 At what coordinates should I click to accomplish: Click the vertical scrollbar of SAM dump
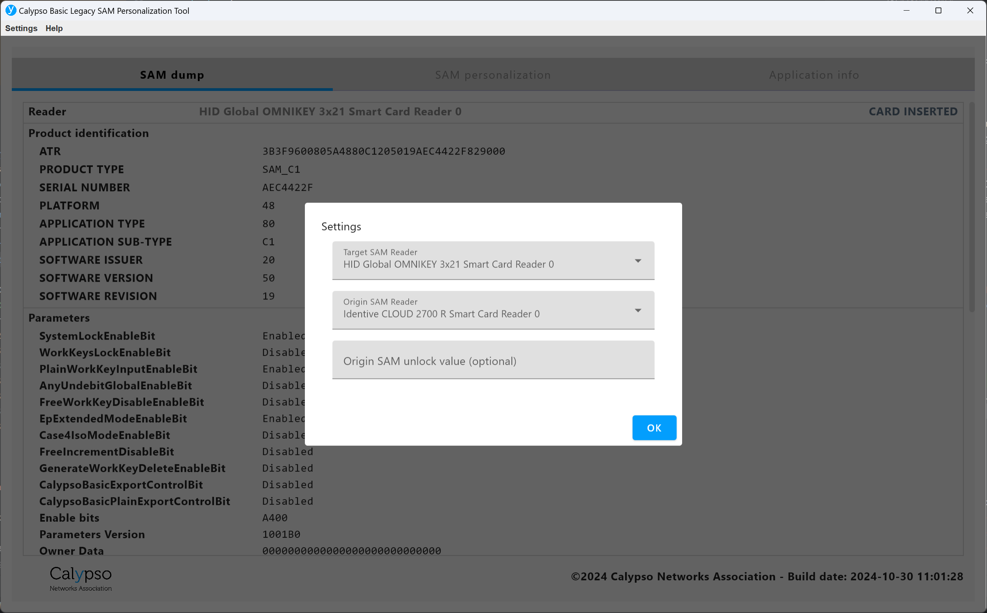pyautogui.click(x=972, y=207)
